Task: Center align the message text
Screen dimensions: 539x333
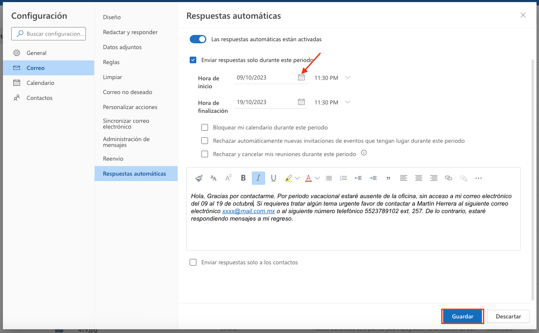Action: [x=419, y=178]
